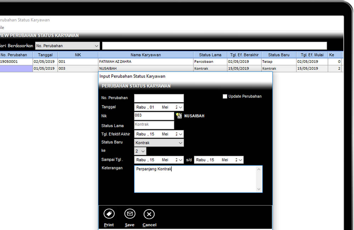Click the search text box

click(x=214, y=46)
